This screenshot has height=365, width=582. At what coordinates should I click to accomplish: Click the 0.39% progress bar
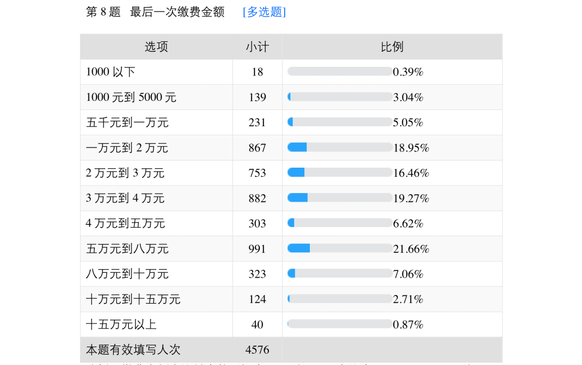[339, 72]
